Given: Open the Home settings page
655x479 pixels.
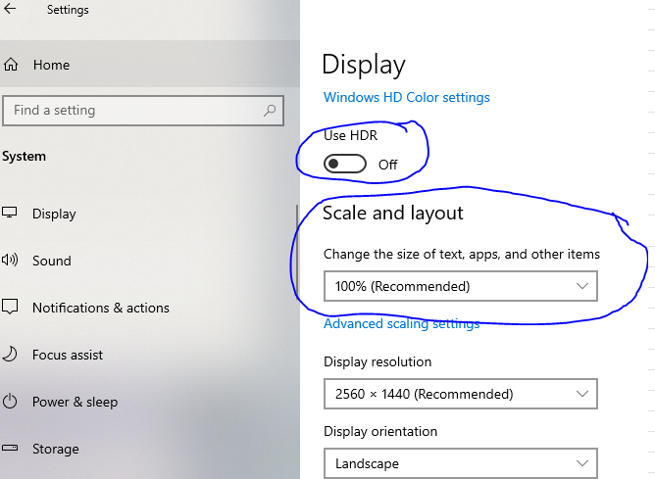Looking at the screenshot, I should tap(150, 65).
